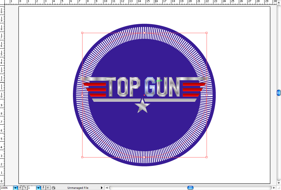Click the horizontal scrollbar left arrow
The image size is (281, 190).
click(107, 188)
